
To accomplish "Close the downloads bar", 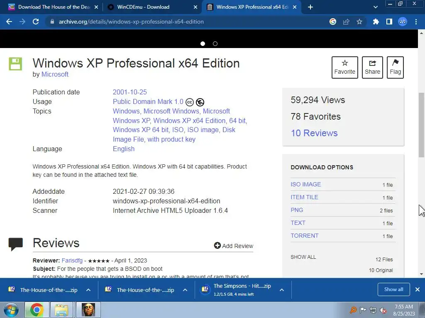I will click(x=418, y=289).
